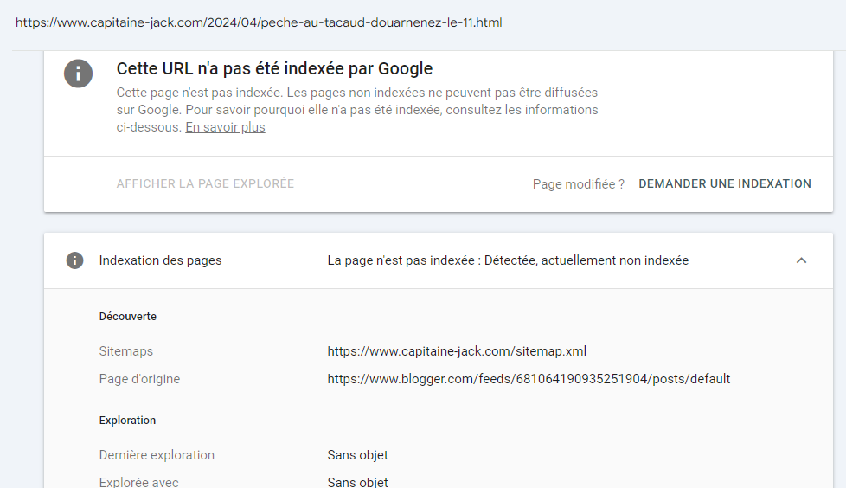This screenshot has height=488, width=846.
Task: Click the info icon next to Indexation des pages
Action: [x=75, y=260]
